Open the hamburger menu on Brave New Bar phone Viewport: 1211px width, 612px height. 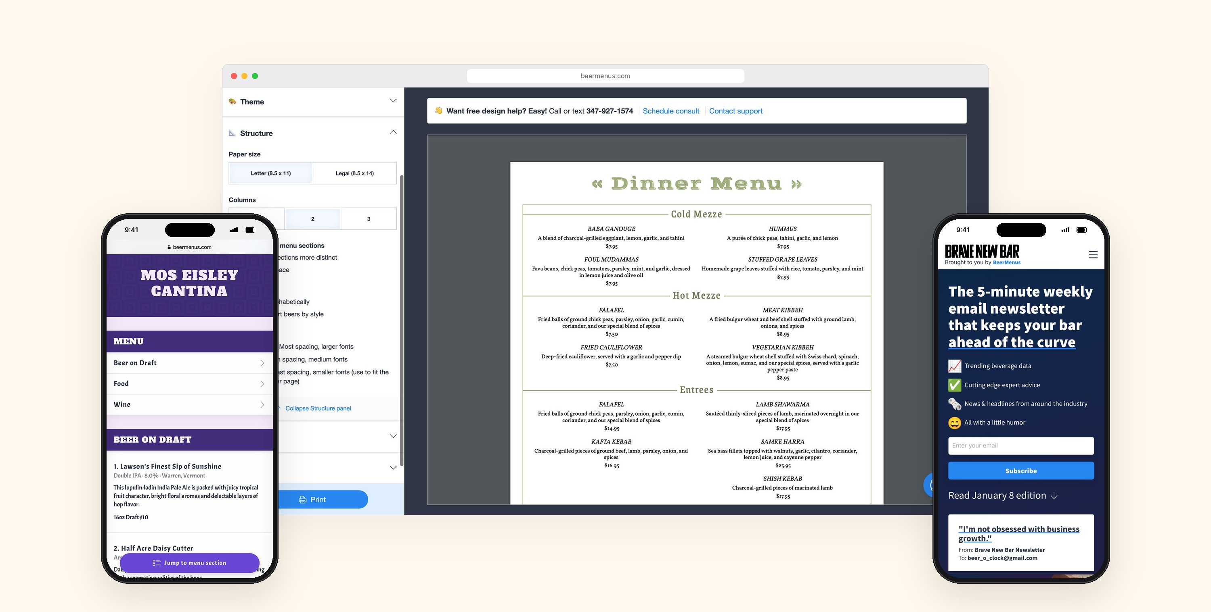coord(1093,254)
